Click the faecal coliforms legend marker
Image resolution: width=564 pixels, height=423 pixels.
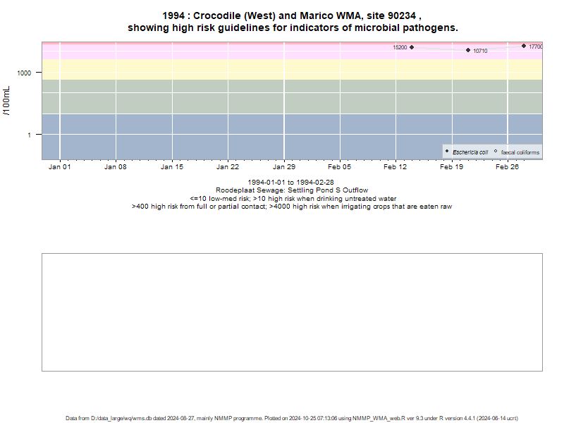click(496, 151)
